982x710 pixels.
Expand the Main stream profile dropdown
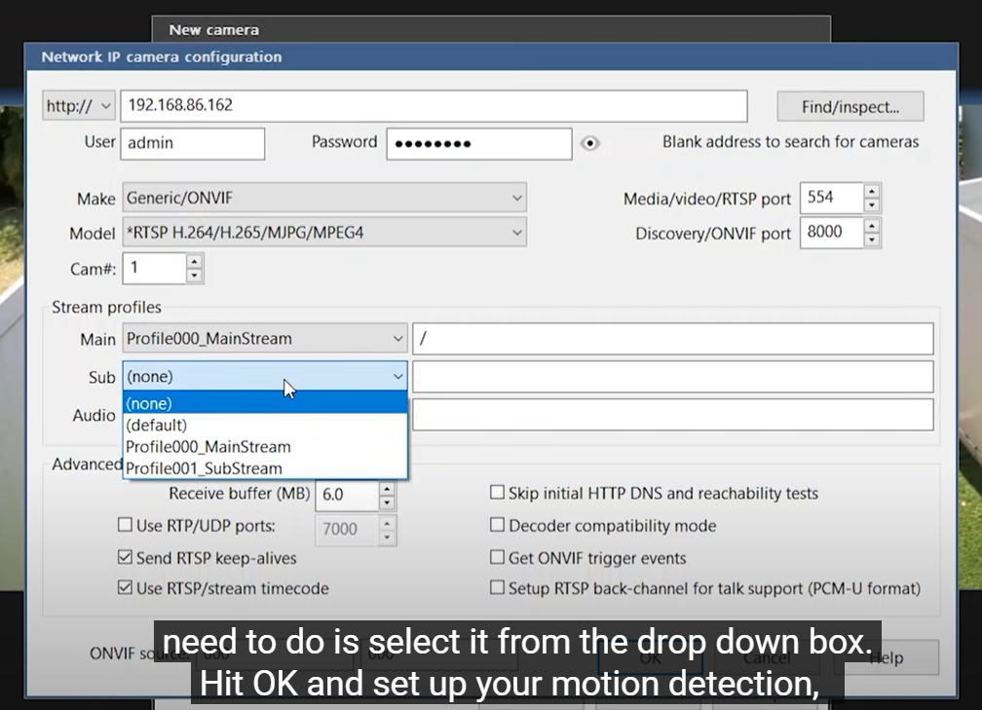click(x=397, y=339)
